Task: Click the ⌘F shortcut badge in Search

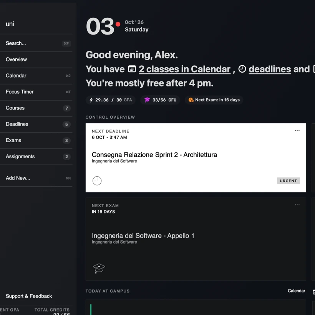Action: 66,43
